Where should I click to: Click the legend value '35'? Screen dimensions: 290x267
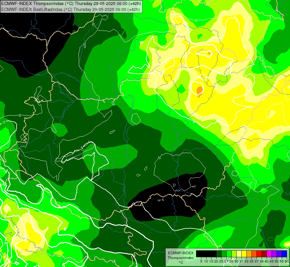(251, 261)
